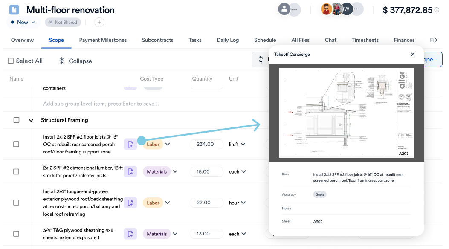
Task: Open the Subcontracts tab
Action: pos(157,40)
